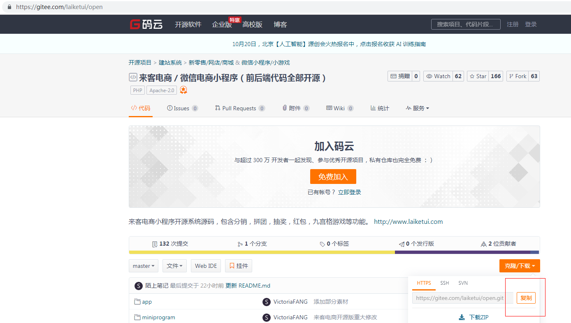Open 0 个发行版 releases
This screenshot has width=571, height=323.
(416, 244)
